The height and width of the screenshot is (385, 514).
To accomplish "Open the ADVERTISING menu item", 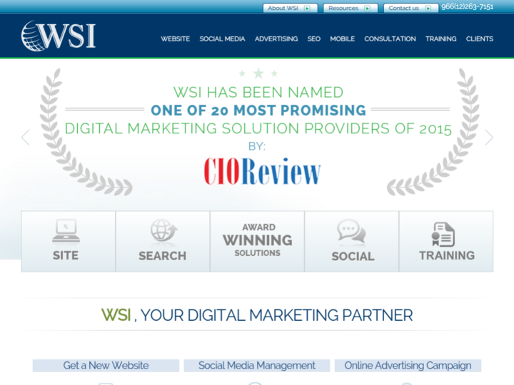I will (276, 38).
